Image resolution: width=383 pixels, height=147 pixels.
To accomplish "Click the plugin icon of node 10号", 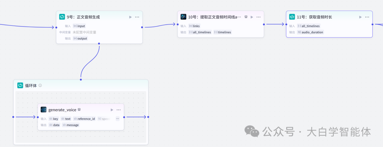I will (183, 17).
